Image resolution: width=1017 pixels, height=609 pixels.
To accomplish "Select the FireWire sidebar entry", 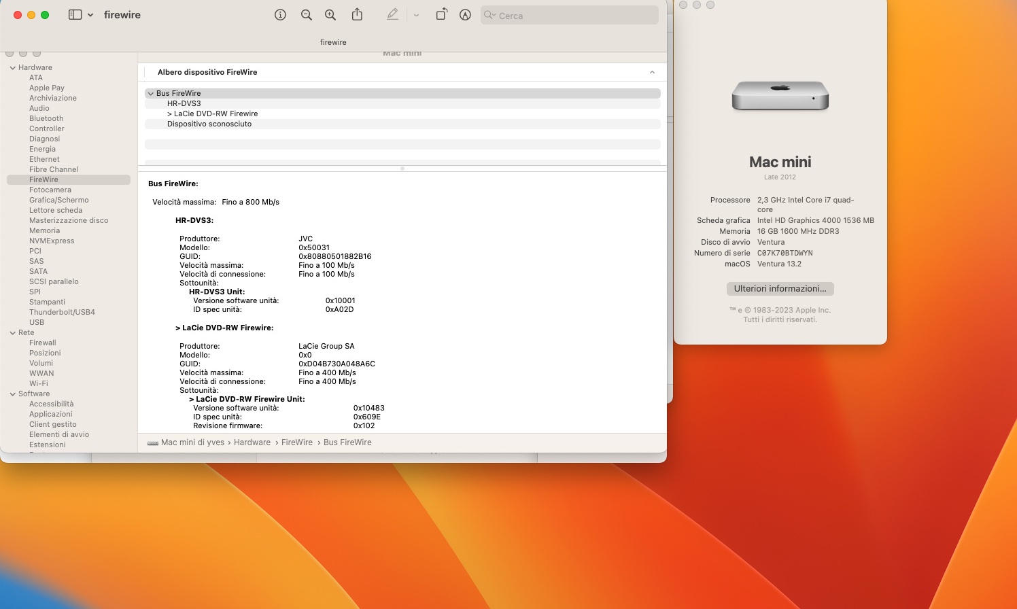I will point(69,180).
